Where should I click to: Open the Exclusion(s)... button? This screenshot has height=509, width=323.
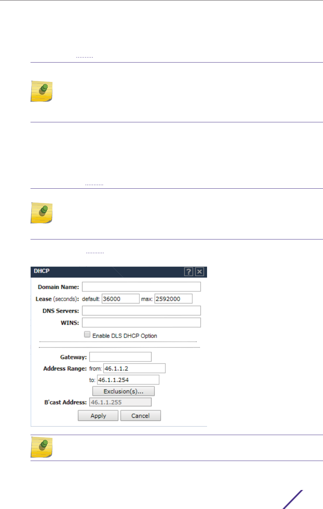coord(124,391)
